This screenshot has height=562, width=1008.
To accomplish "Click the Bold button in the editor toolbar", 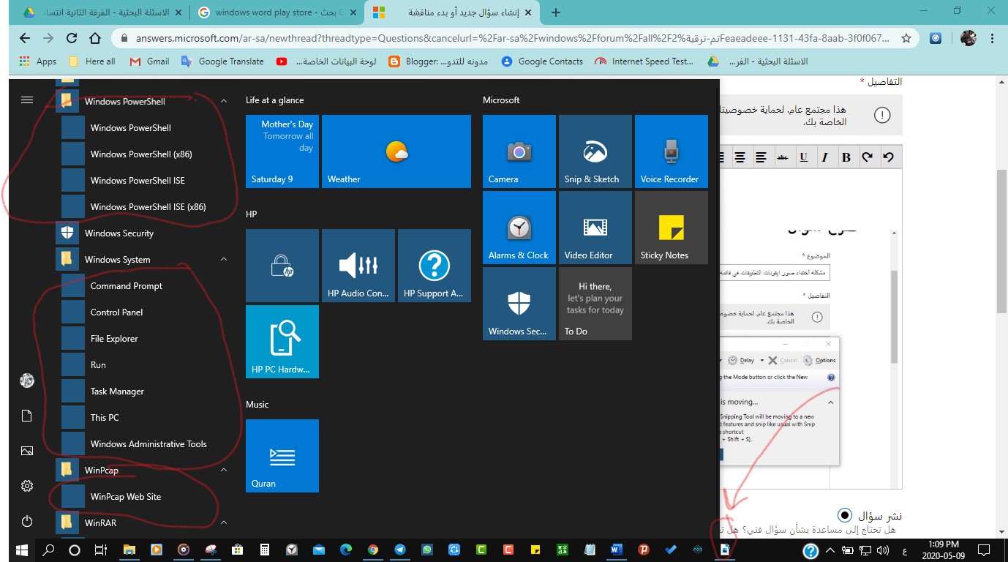I will (x=846, y=157).
